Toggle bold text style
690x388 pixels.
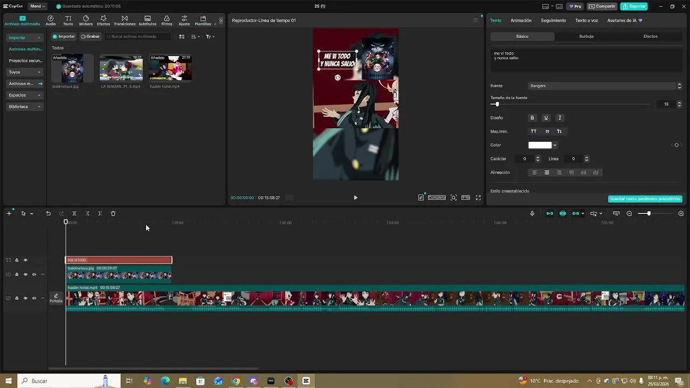point(533,118)
